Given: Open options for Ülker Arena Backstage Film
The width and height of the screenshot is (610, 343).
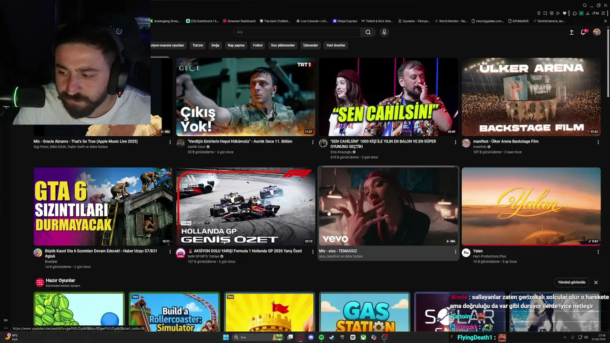Looking at the screenshot, I should (598, 142).
